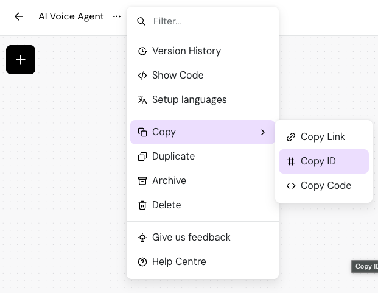Screen dimensions: 378x293
Task: Open the Copy menu entry
Action: pyautogui.click(x=164, y=132)
